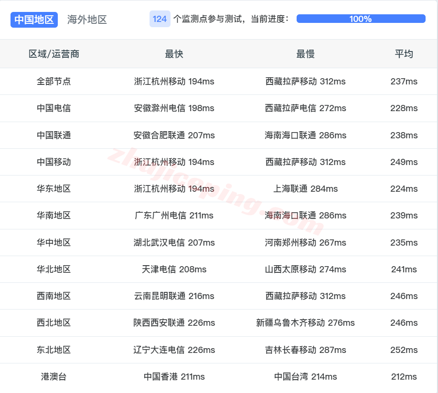
Task: Switch to the 中国地区 tab
Action: pyautogui.click(x=34, y=20)
